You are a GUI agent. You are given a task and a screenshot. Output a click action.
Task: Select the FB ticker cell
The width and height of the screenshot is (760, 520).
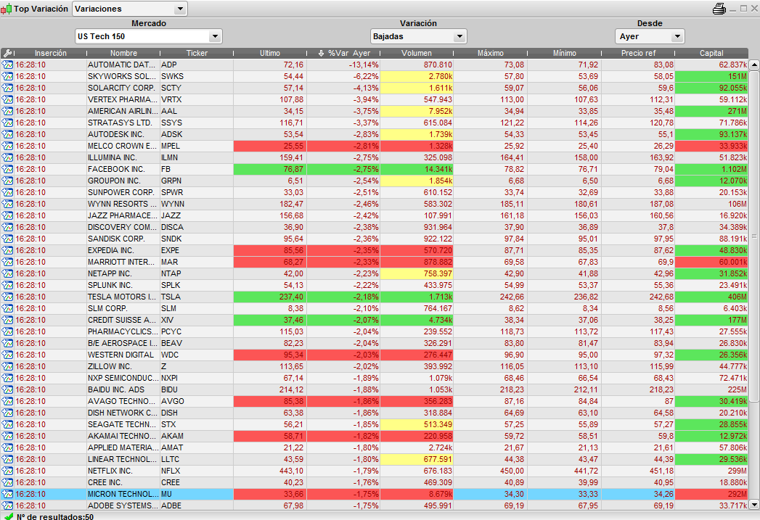(197, 170)
